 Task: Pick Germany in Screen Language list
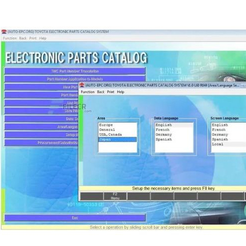click(229, 135)
